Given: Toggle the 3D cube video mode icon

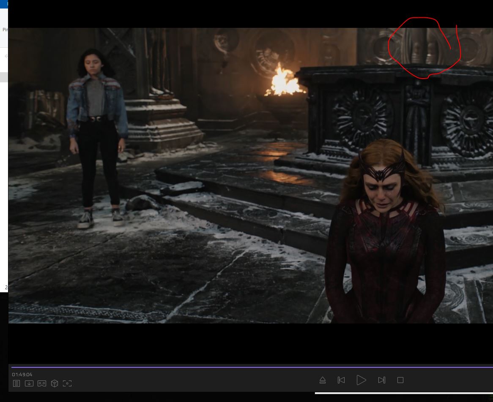Looking at the screenshot, I should (55, 383).
